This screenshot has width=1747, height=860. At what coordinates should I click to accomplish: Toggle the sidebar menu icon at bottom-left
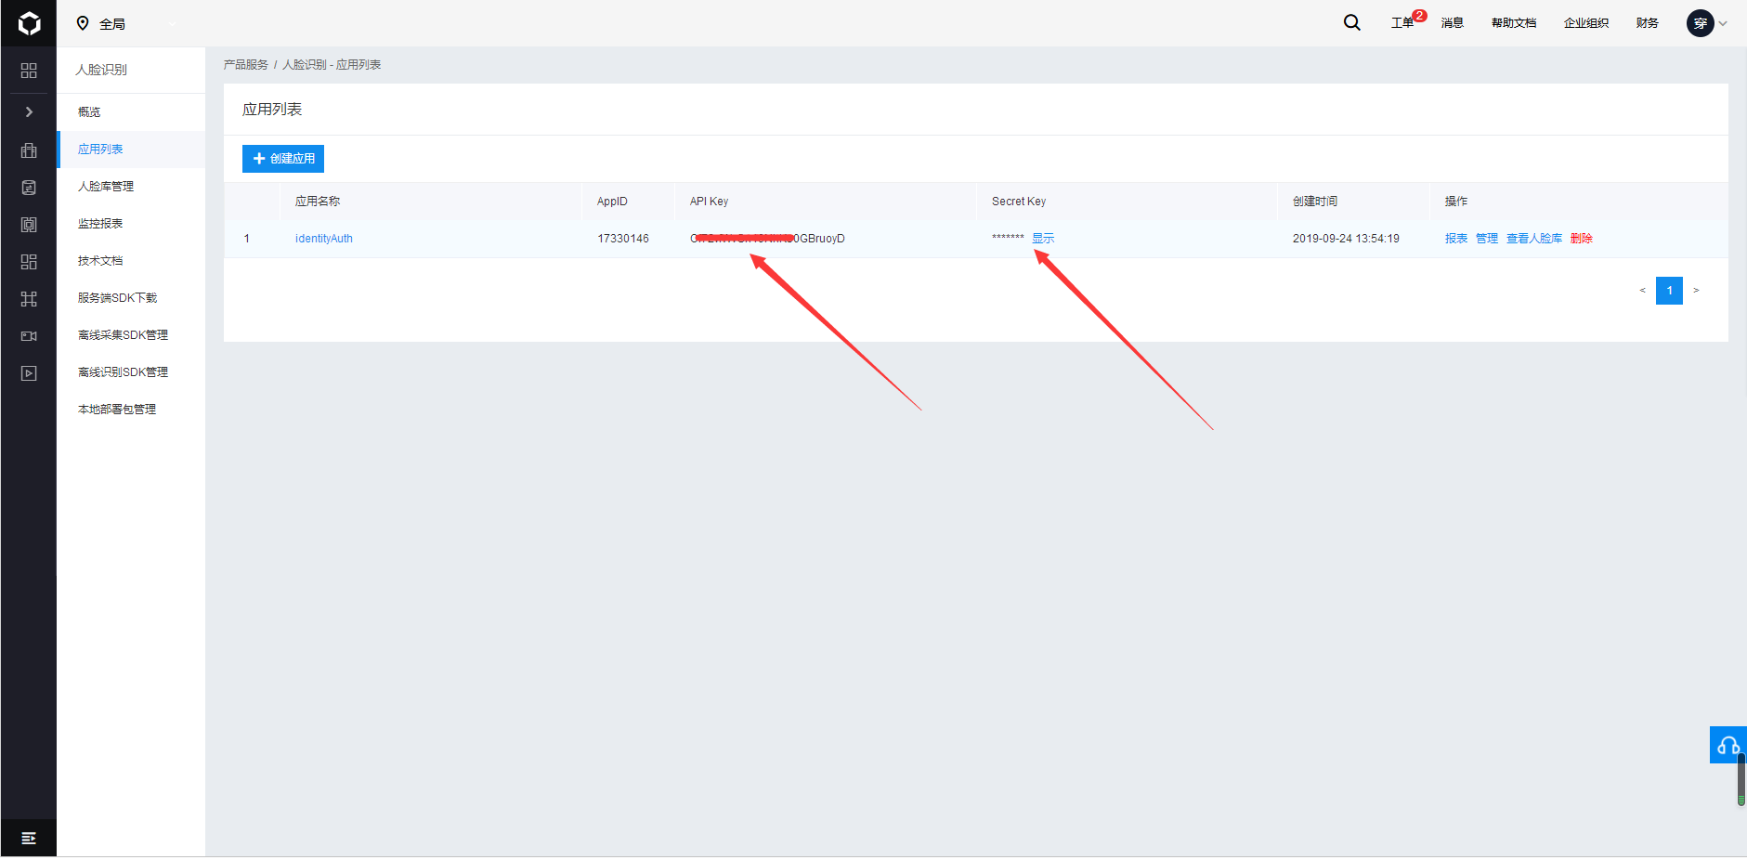(29, 838)
